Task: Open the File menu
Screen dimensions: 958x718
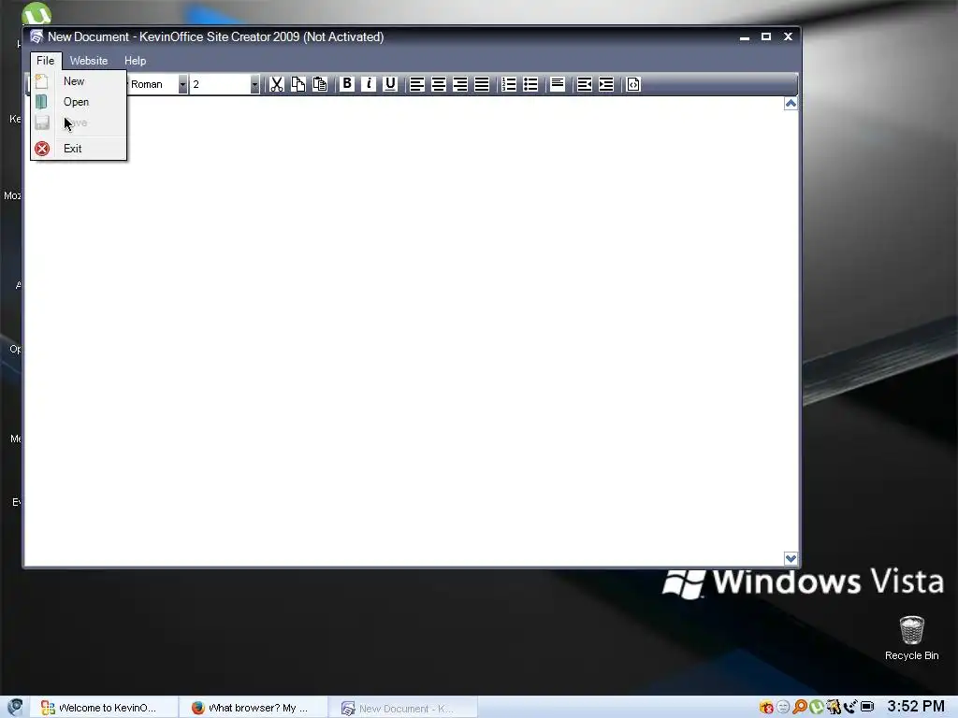Action: (x=45, y=61)
